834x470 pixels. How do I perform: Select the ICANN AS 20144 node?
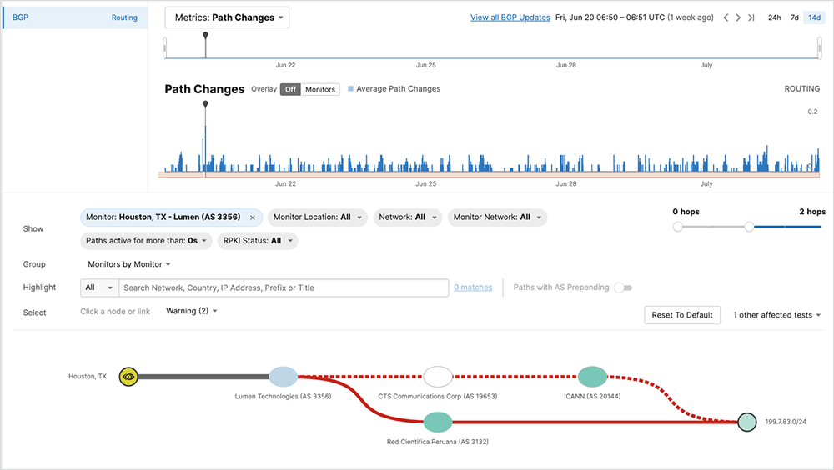coord(592,377)
